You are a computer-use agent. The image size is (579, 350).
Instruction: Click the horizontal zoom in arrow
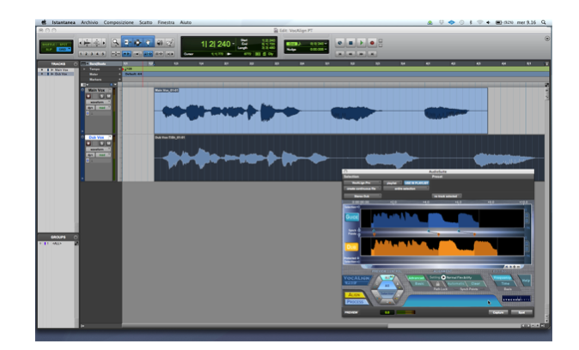pyautogui.click(x=104, y=43)
